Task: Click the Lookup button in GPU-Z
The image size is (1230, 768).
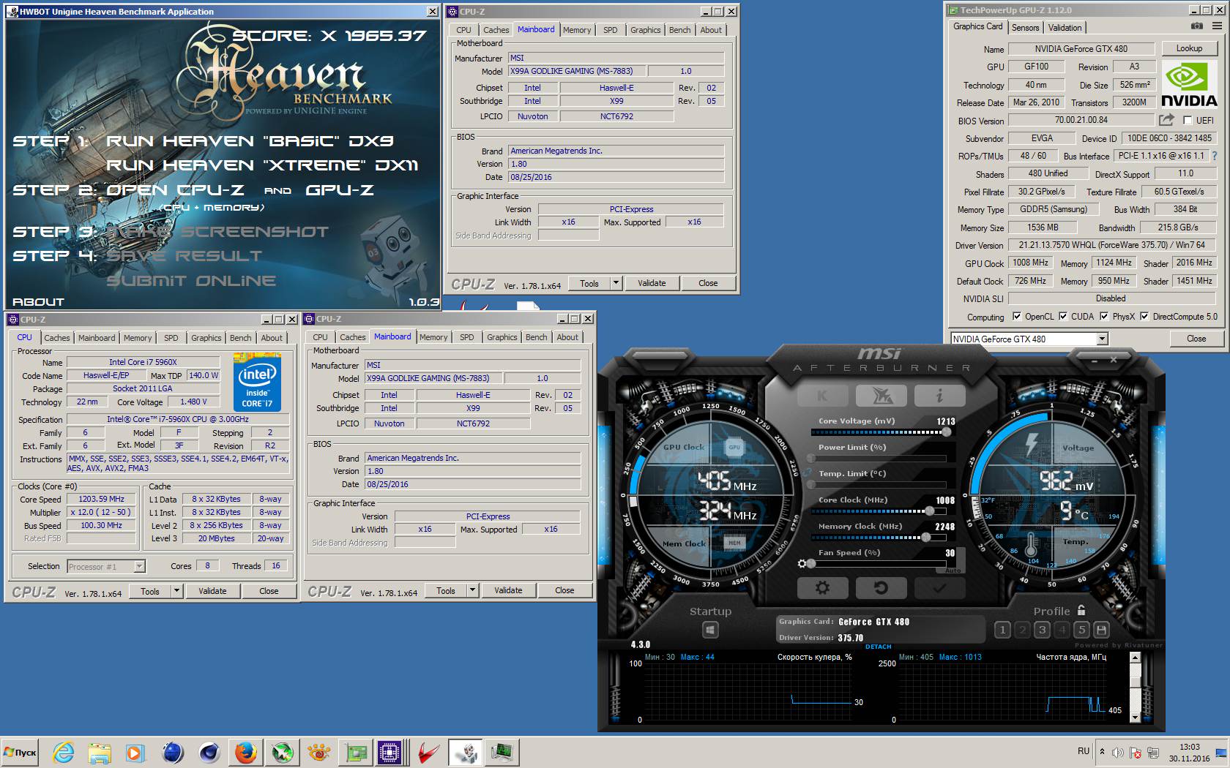Action: (x=1189, y=48)
